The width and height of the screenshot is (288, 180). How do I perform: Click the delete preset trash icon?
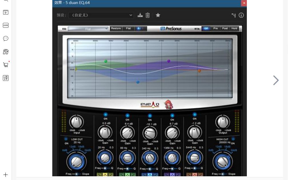click(147, 15)
